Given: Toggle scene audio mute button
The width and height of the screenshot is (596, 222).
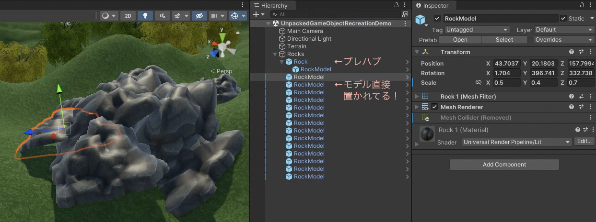Looking at the screenshot, I should pos(163,16).
